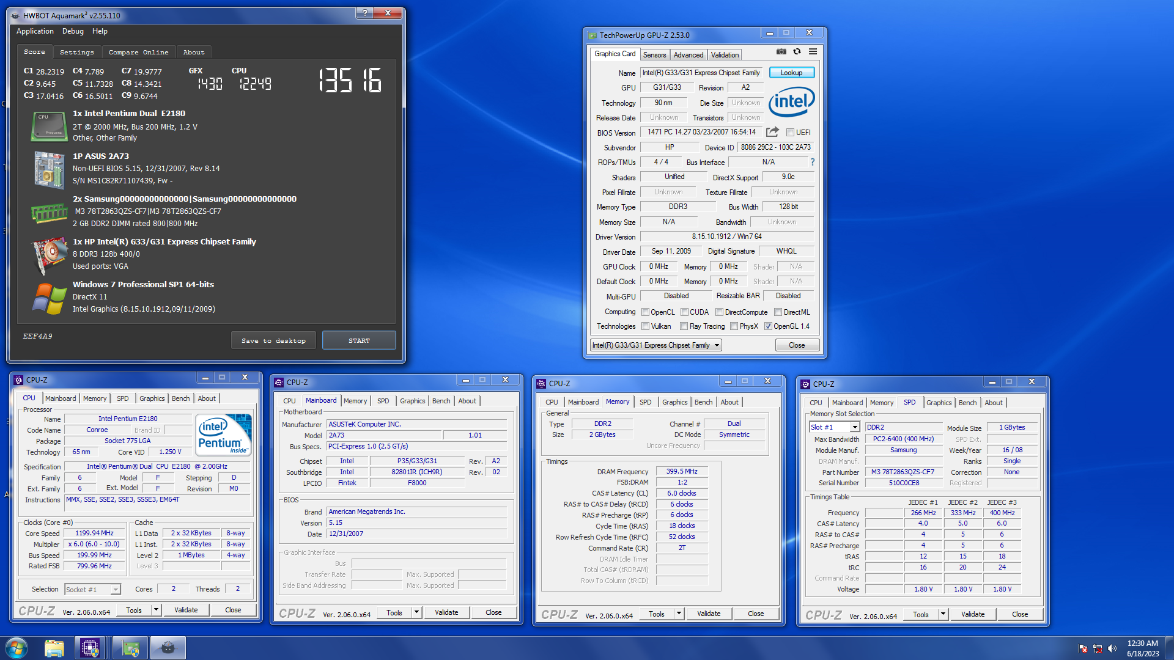This screenshot has width=1174, height=660.
Task: Expand Tools arrow in CPU-Z Memory window
Action: click(x=679, y=614)
